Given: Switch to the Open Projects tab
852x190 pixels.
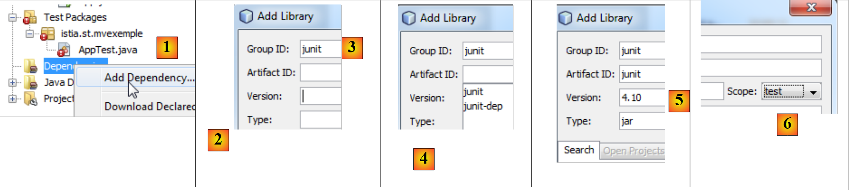Looking at the screenshot, I should (x=633, y=151).
